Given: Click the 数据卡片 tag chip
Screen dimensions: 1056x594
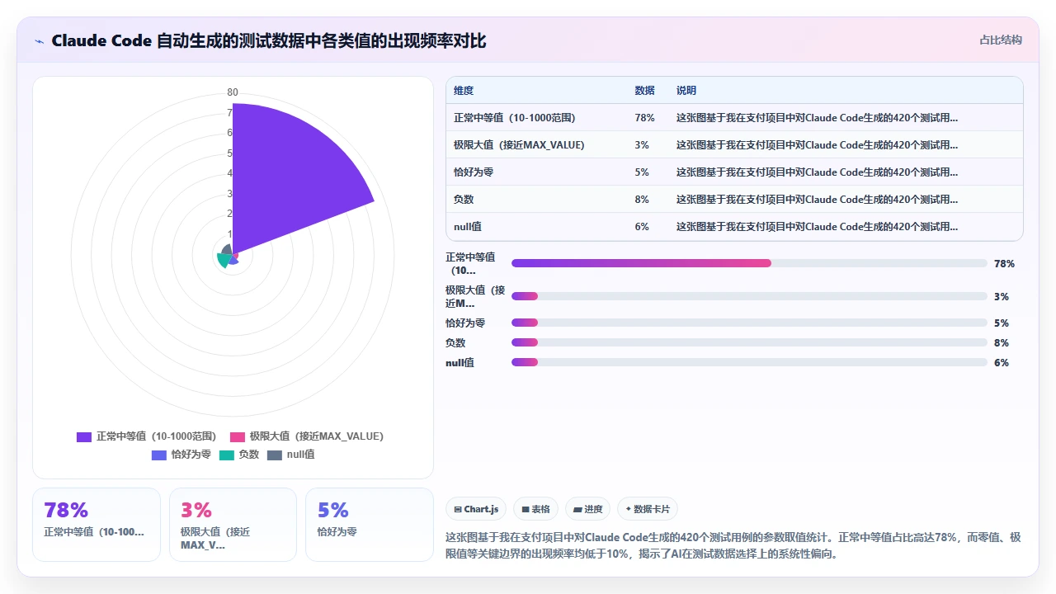Looking at the screenshot, I should click(x=648, y=509).
